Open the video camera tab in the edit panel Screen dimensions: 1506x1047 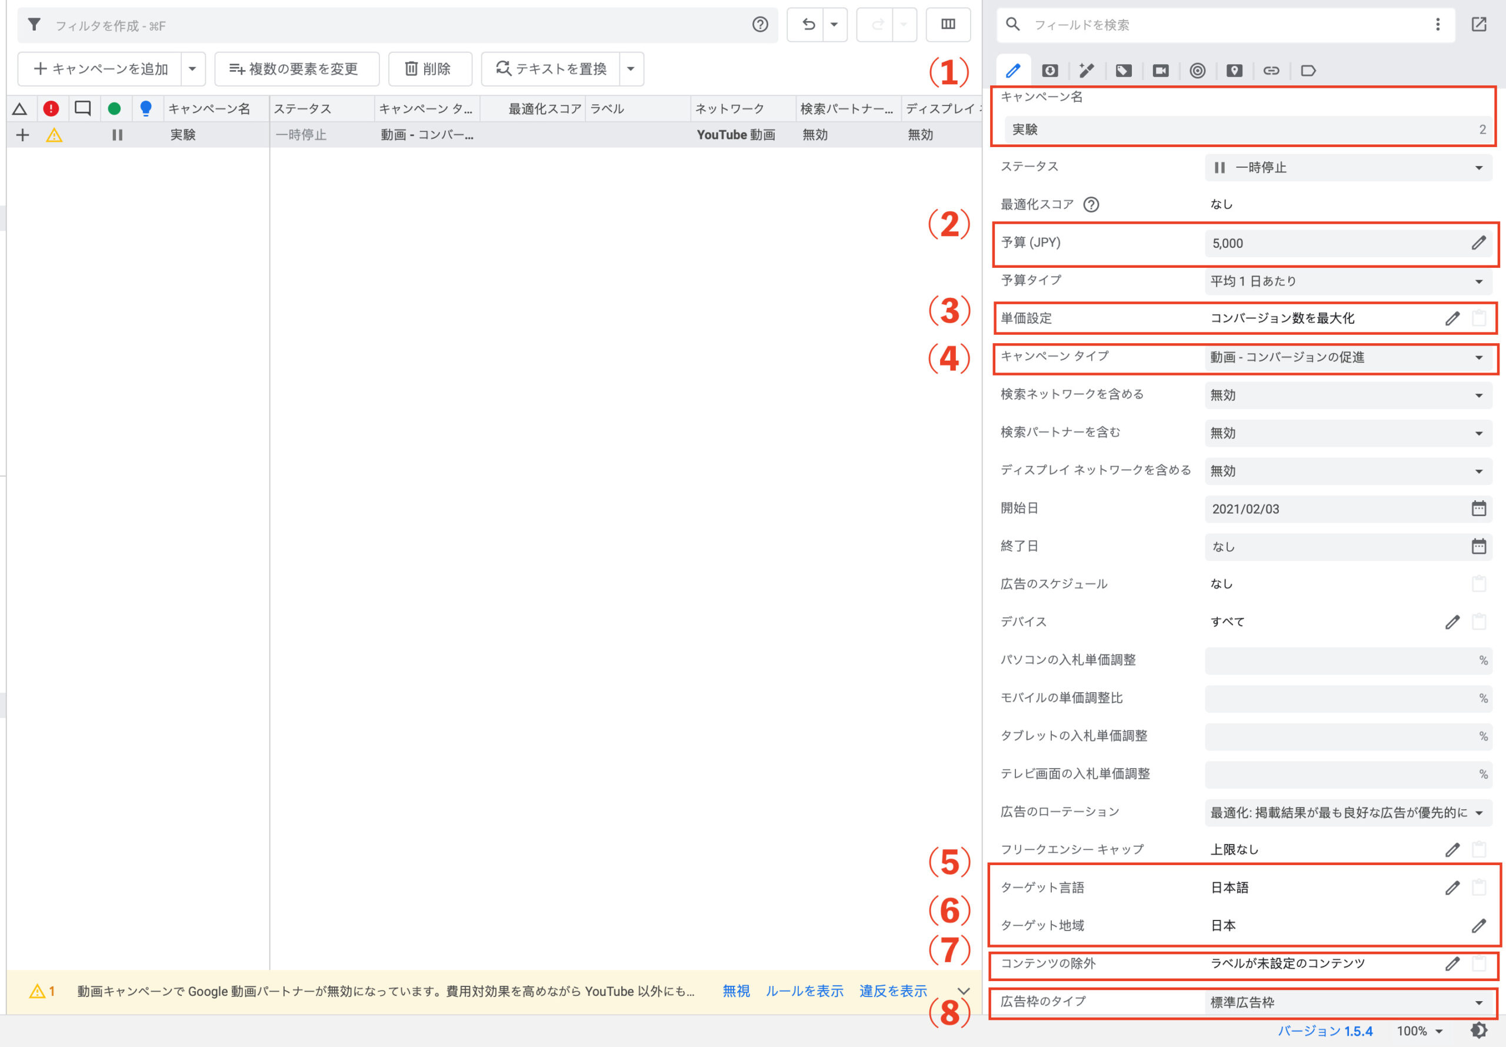click(x=1160, y=70)
